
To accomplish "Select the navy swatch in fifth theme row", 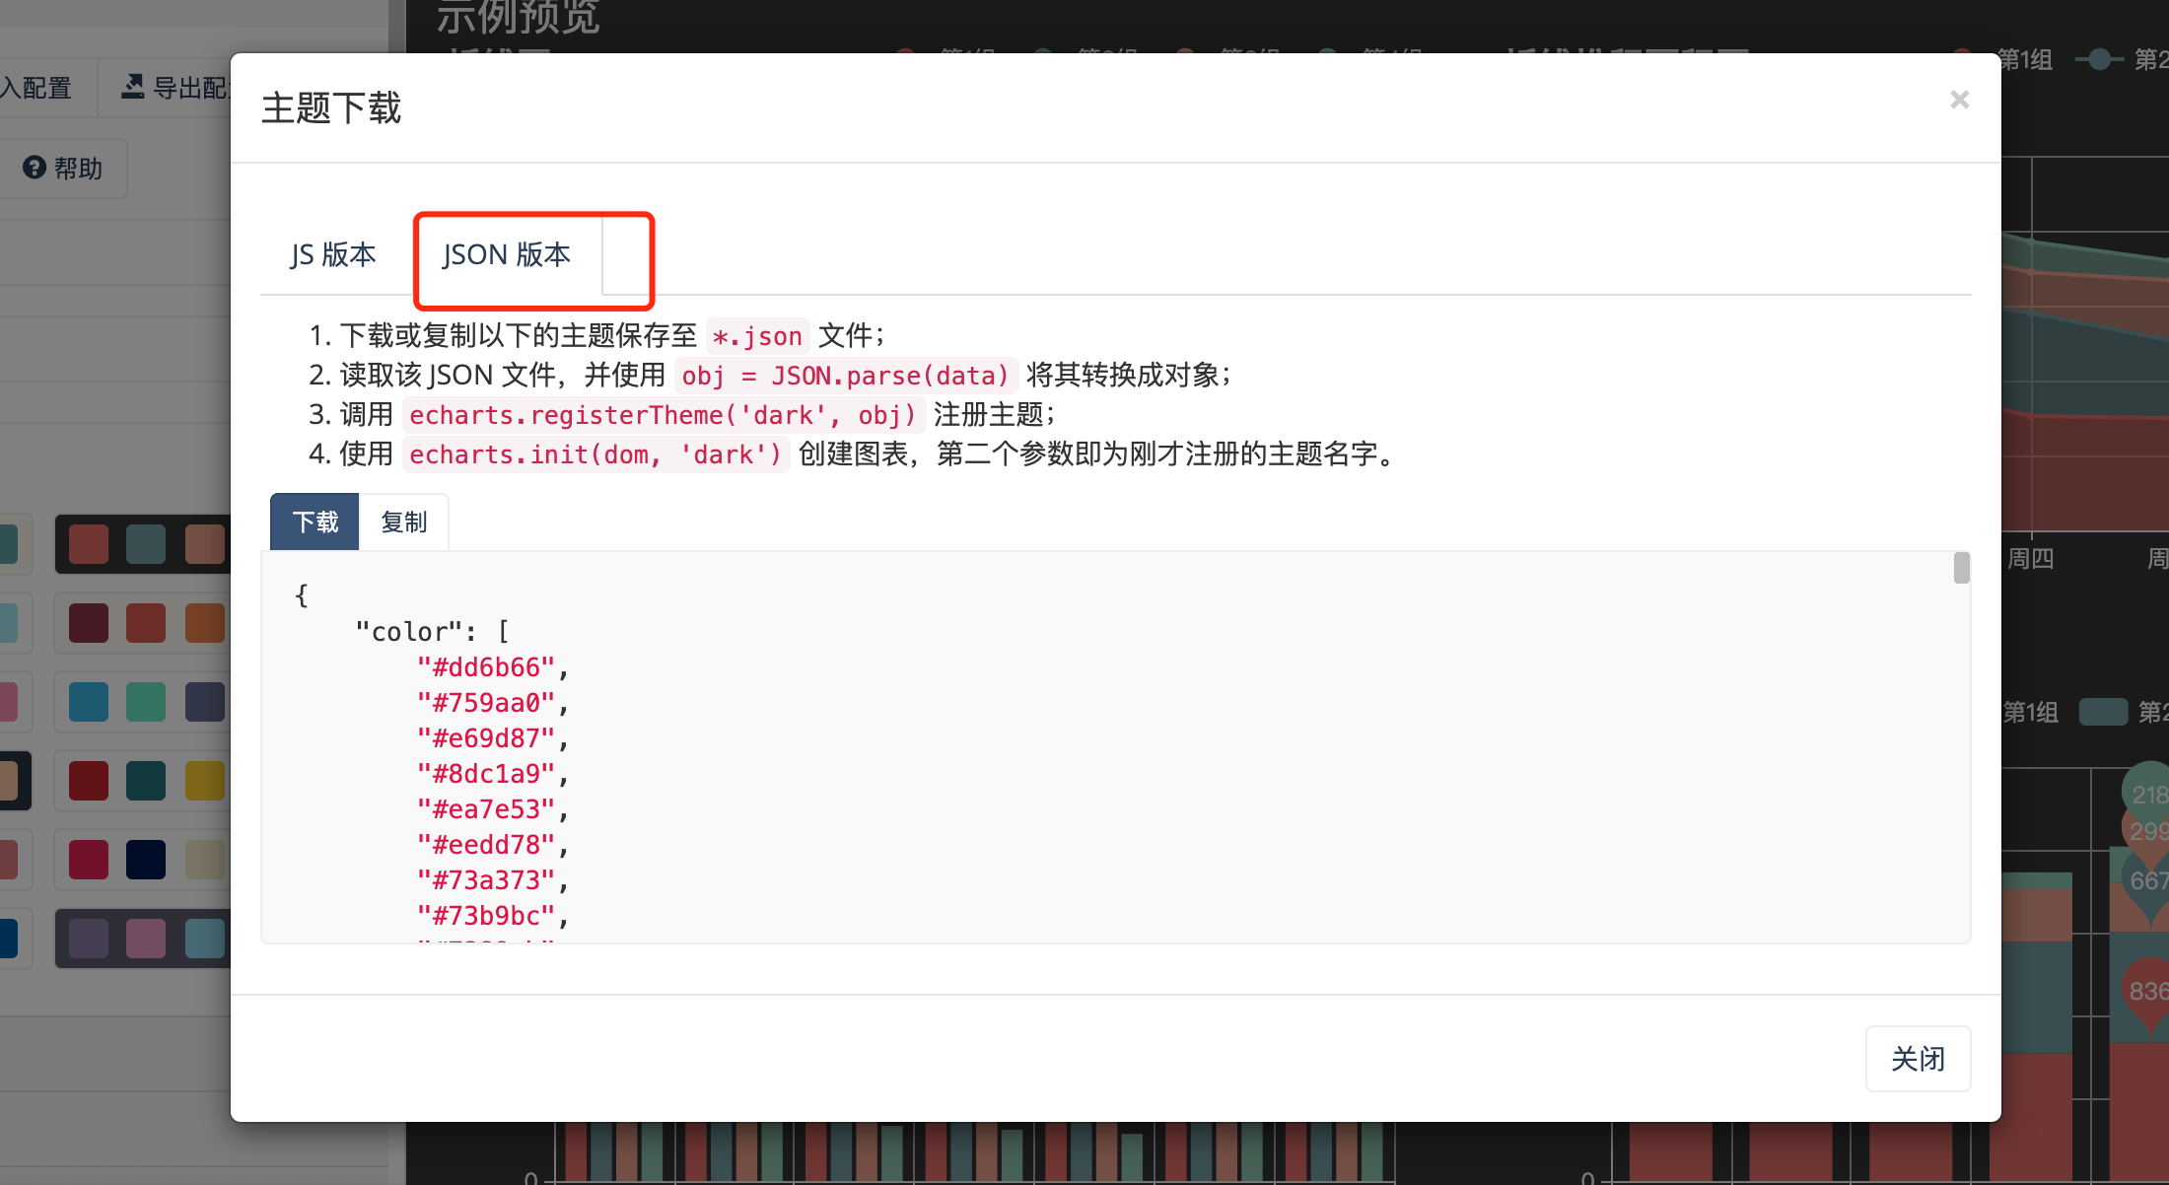I will click(x=146, y=860).
